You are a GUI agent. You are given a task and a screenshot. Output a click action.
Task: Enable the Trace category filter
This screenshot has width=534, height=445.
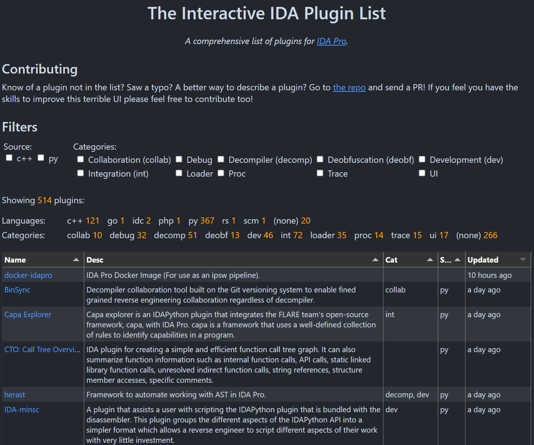point(320,173)
